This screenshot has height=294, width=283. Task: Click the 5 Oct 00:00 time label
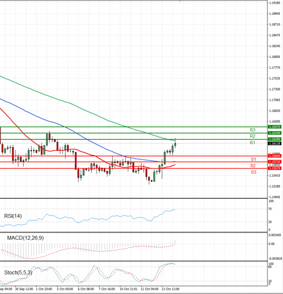click(x=65, y=289)
